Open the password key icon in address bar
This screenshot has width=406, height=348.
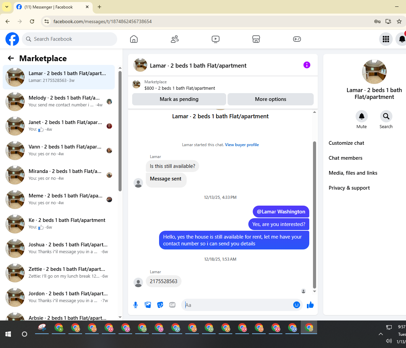(x=377, y=21)
